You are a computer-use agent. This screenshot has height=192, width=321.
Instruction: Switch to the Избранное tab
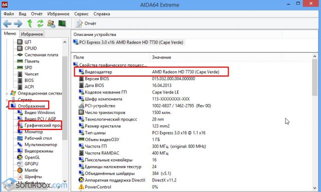click(x=32, y=34)
